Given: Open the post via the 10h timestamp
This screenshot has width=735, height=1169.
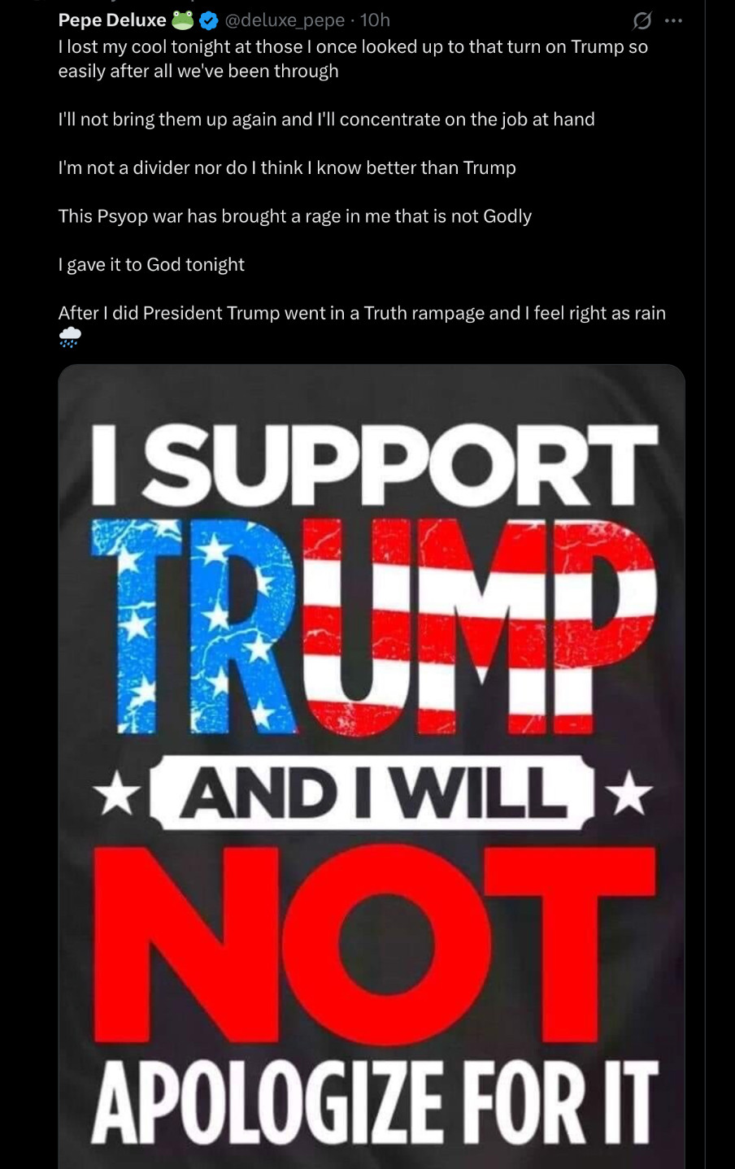Looking at the screenshot, I should tap(376, 20).
